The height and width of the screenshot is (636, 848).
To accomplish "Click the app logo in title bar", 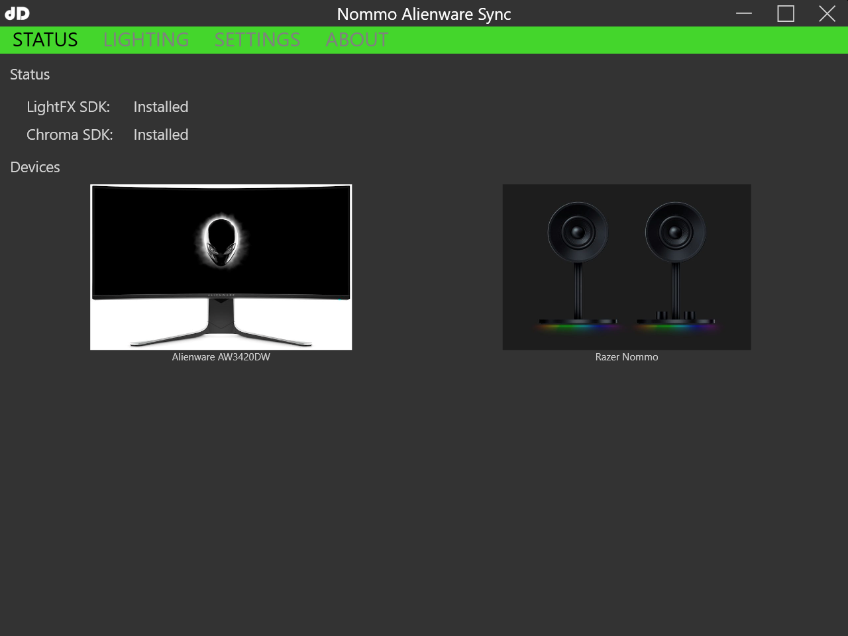I will tap(17, 13).
